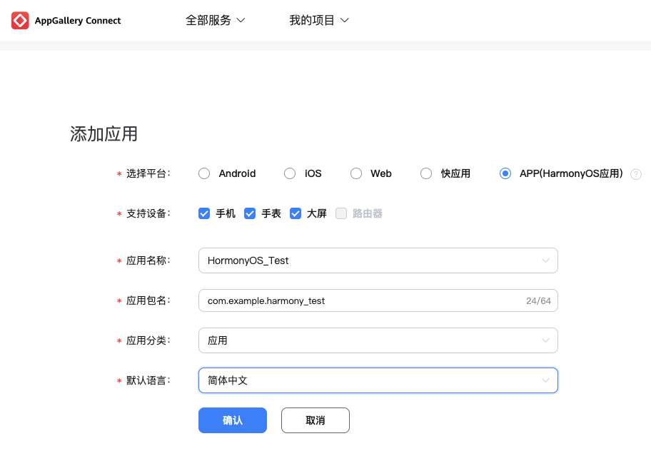Click the 应用包名 input field
This screenshot has width=651, height=476.
[357, 300]
